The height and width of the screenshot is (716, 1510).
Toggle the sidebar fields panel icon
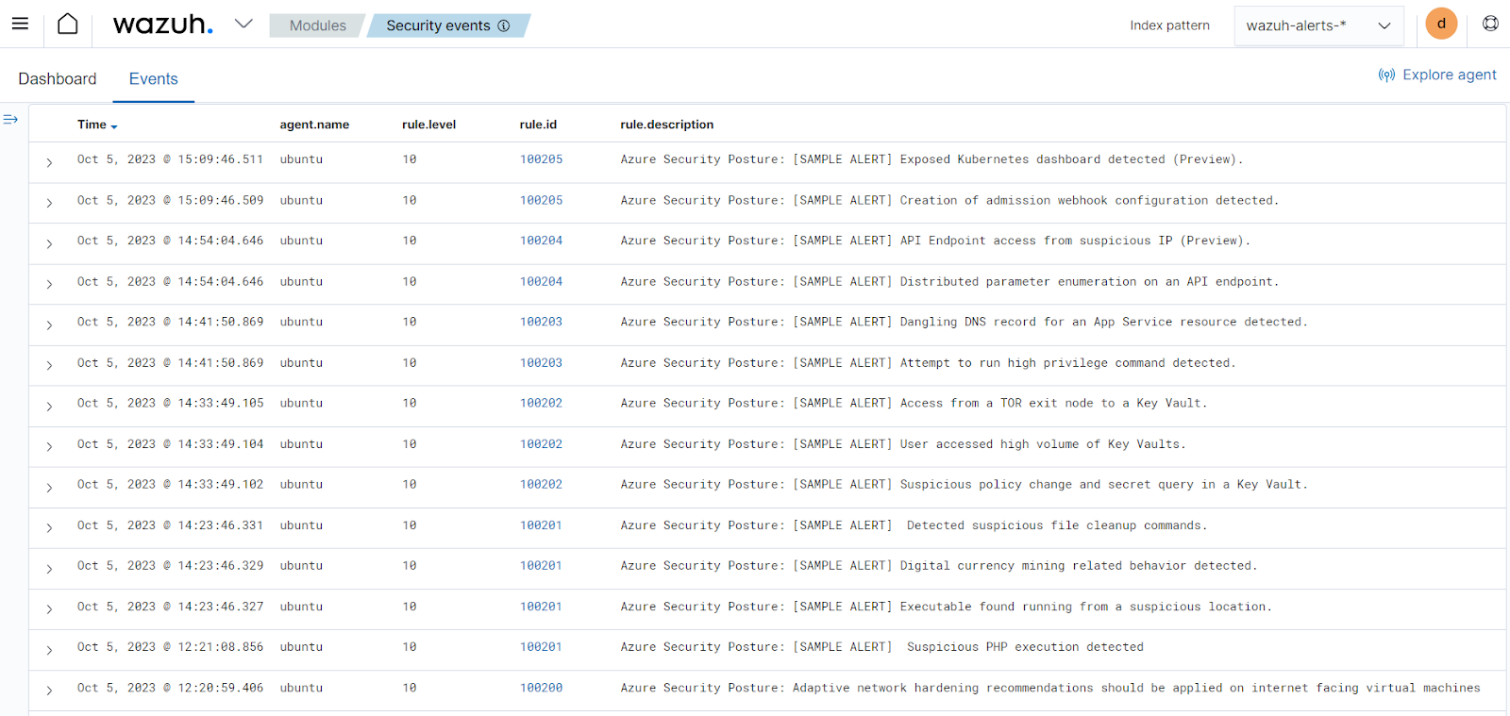(x=10, y=120)
